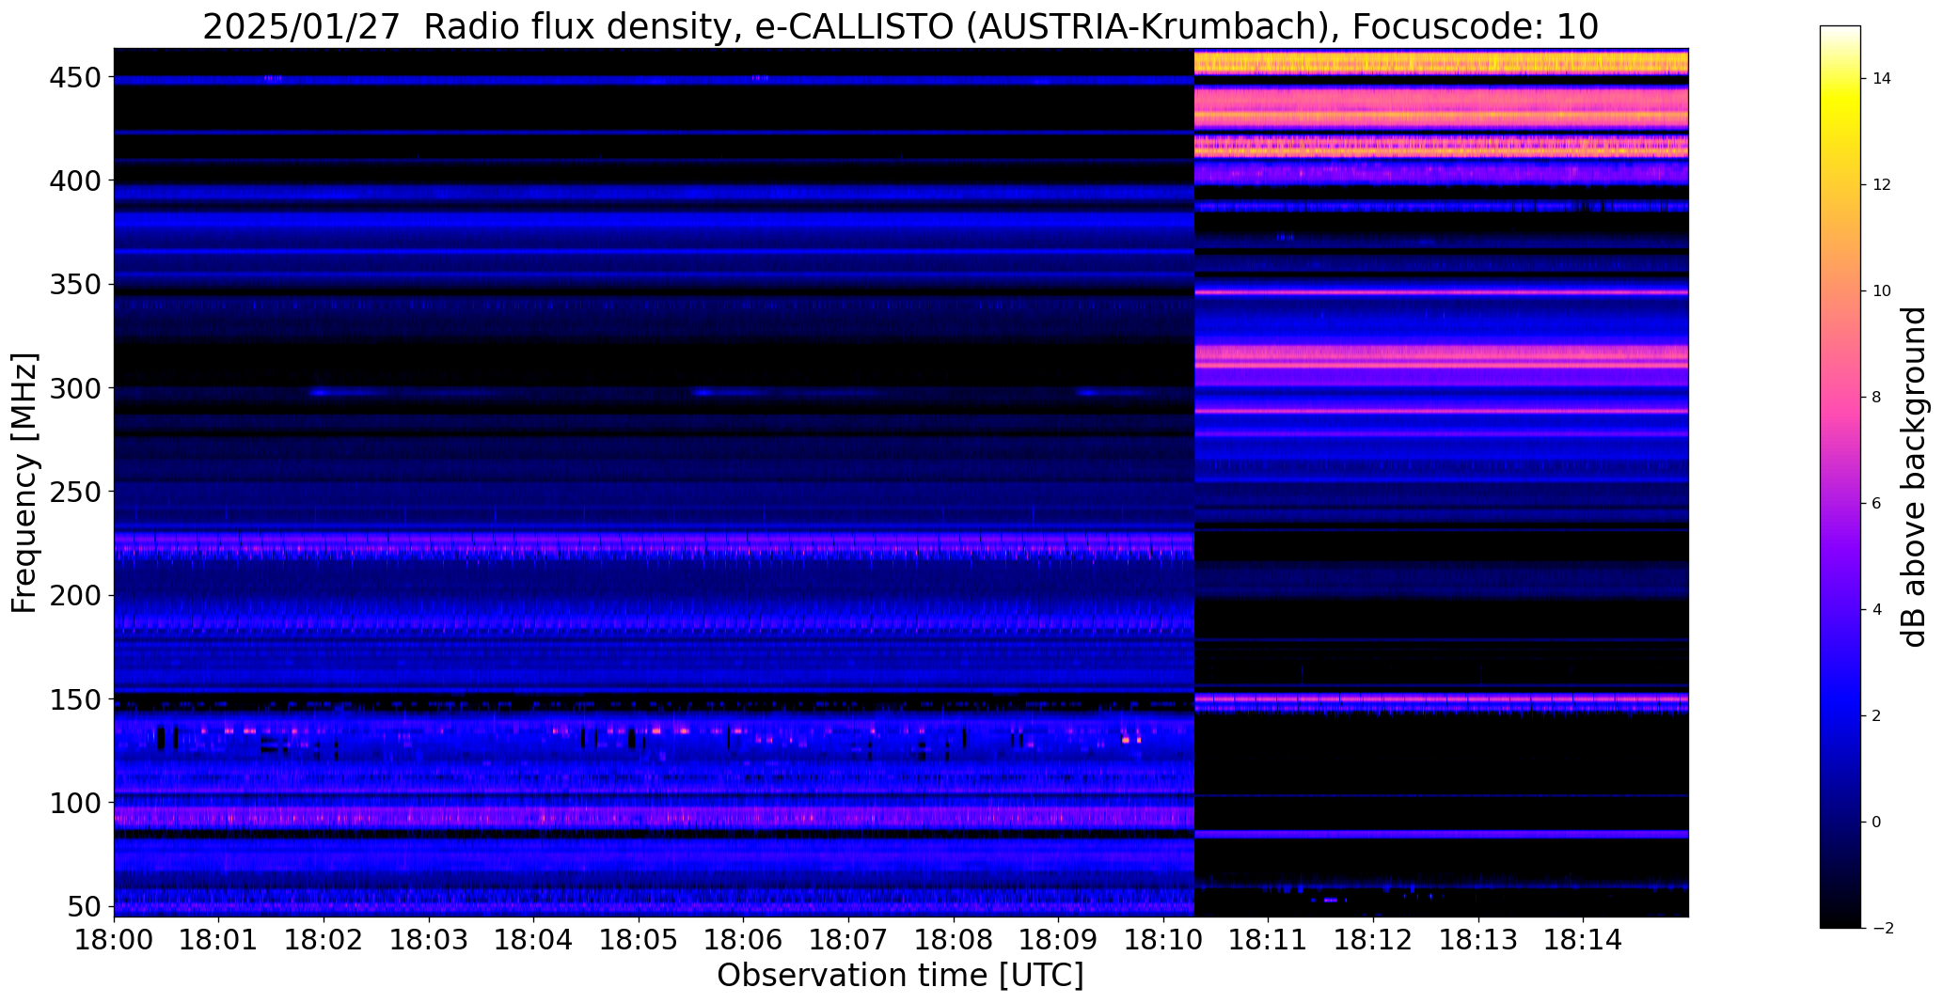
Task: Click the 18:12 time tick label
Action: pos(1374,938)
